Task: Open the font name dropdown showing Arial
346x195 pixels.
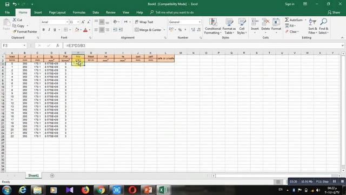Action: 67,22
